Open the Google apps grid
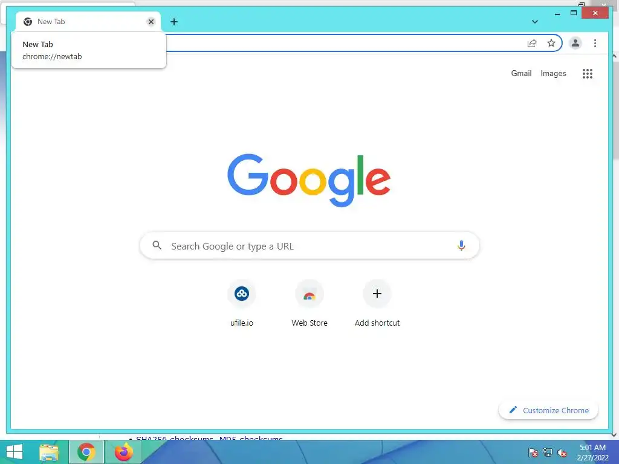The image size is (619, 464). point(588,73)
